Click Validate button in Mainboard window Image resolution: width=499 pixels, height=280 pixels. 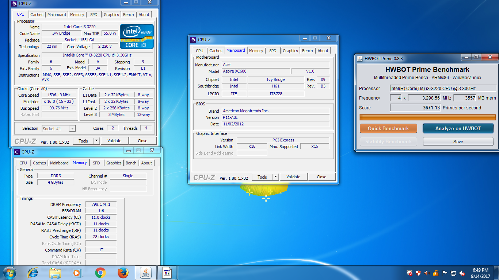293,177
